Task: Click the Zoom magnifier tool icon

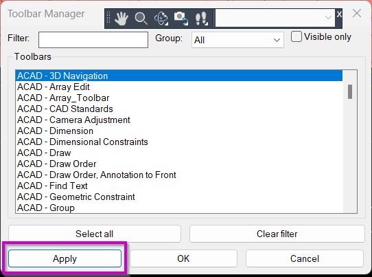Action: coord(141,19)
